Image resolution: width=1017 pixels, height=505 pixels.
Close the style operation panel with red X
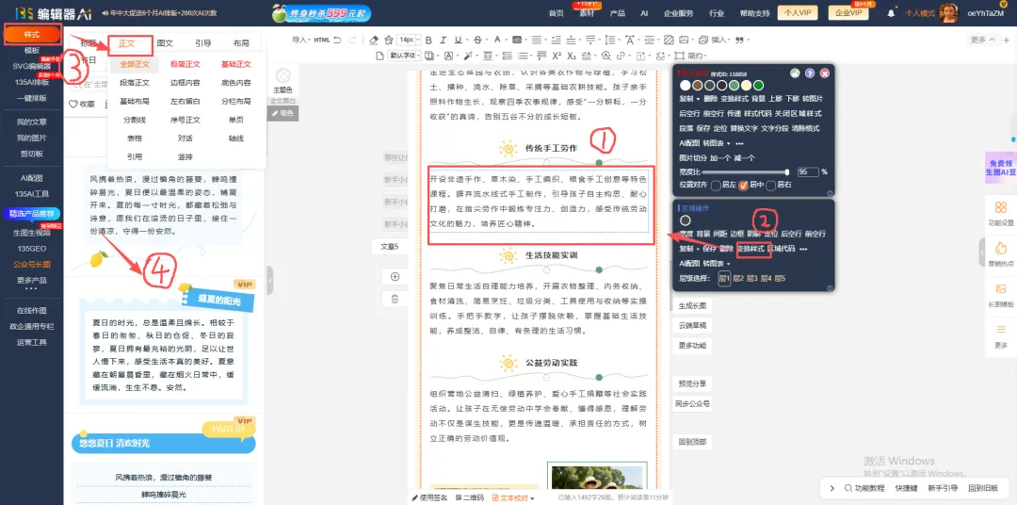pyautogui.click(x=824, y=73)
